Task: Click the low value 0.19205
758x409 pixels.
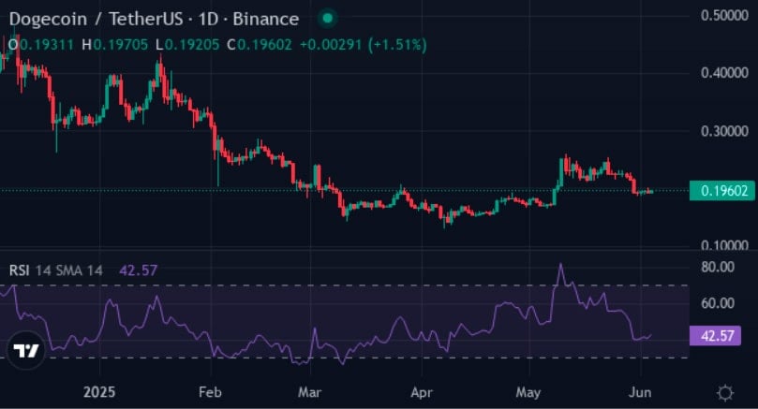Action: [192, 45]
